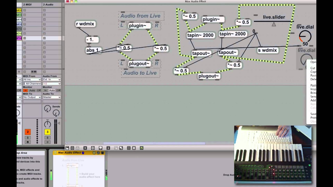Click the patcher horizontal scrollbar
The image size is (333, 187).
tap(154, 143)
